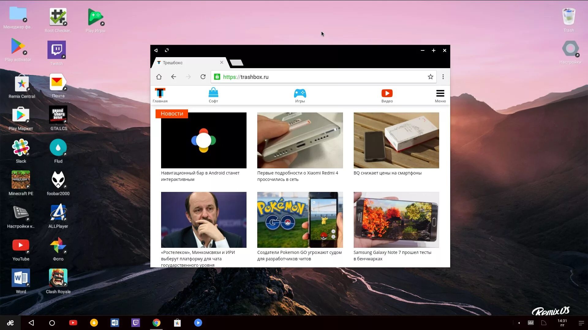The width and height of the screenshot is (588, 330).
Task: Open a new browser tab
Action: point(236,63)
